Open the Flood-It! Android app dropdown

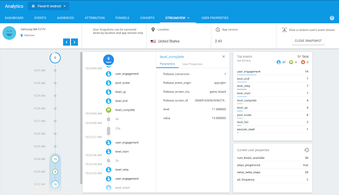click(48, 6)
